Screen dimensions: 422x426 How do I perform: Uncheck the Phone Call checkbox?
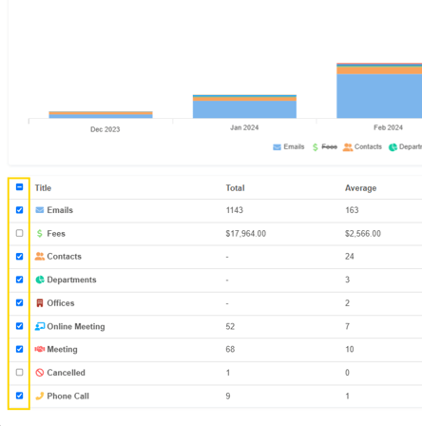click(x=19, y=396)
